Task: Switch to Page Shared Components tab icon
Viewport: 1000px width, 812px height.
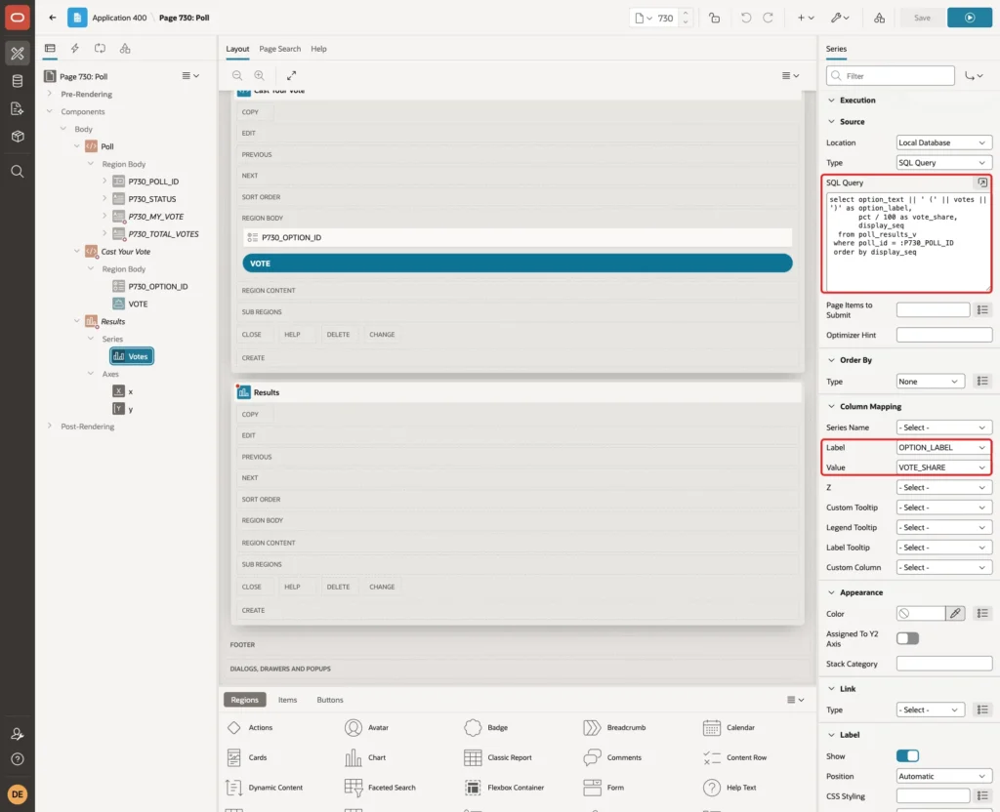Action: click(x=125, y=49)
